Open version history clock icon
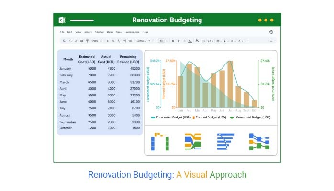This screenshot has height=191, width=334. 271,32
